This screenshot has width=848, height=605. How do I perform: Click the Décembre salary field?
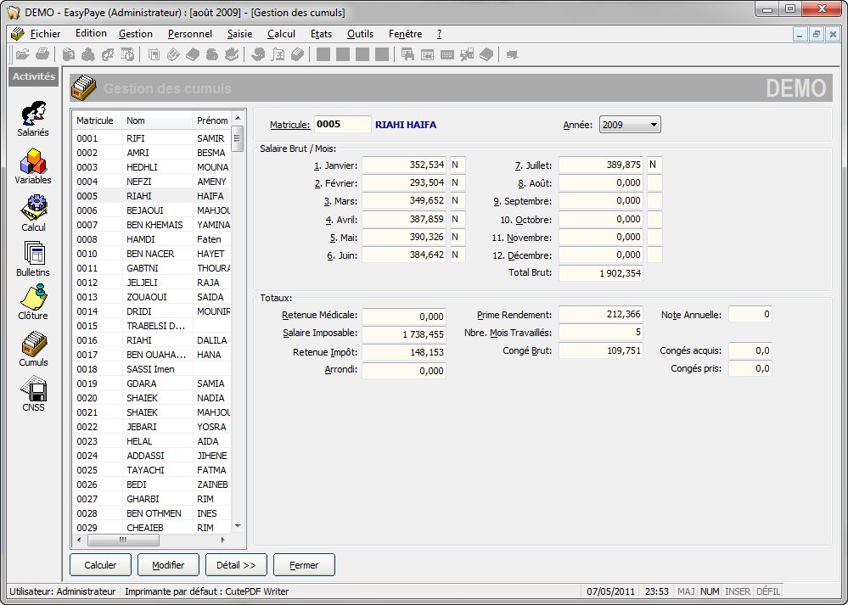point(601,255)
